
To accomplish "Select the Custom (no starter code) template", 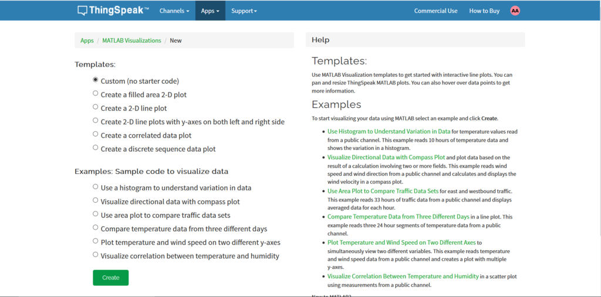I will (96, 80).
